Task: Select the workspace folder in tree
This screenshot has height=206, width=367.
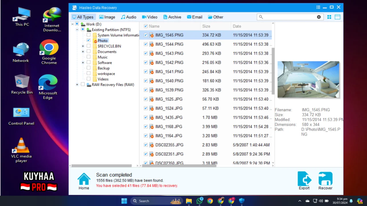Action: click(x=106, y=74)
